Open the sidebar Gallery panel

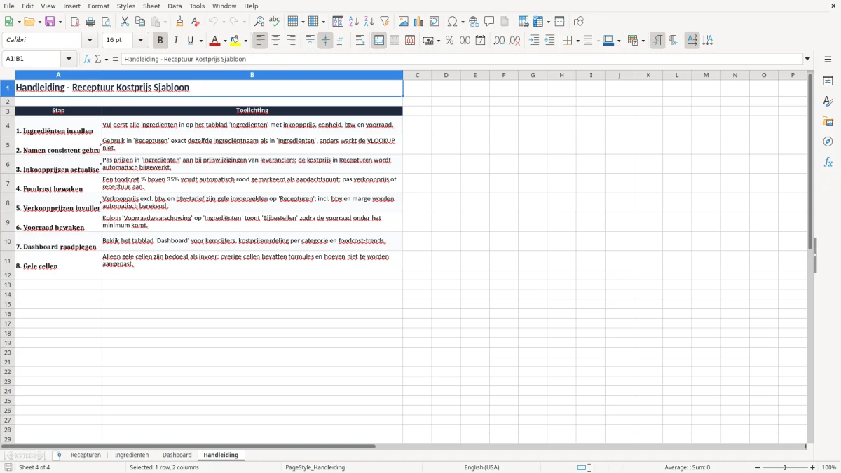click(x=828, y=121)
